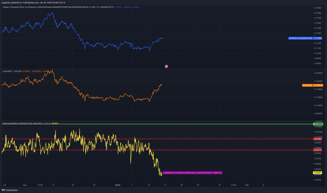Click the yellow 8.6663 ratio value label
This screenshot has width=327, height=193.
click(317, 173)
